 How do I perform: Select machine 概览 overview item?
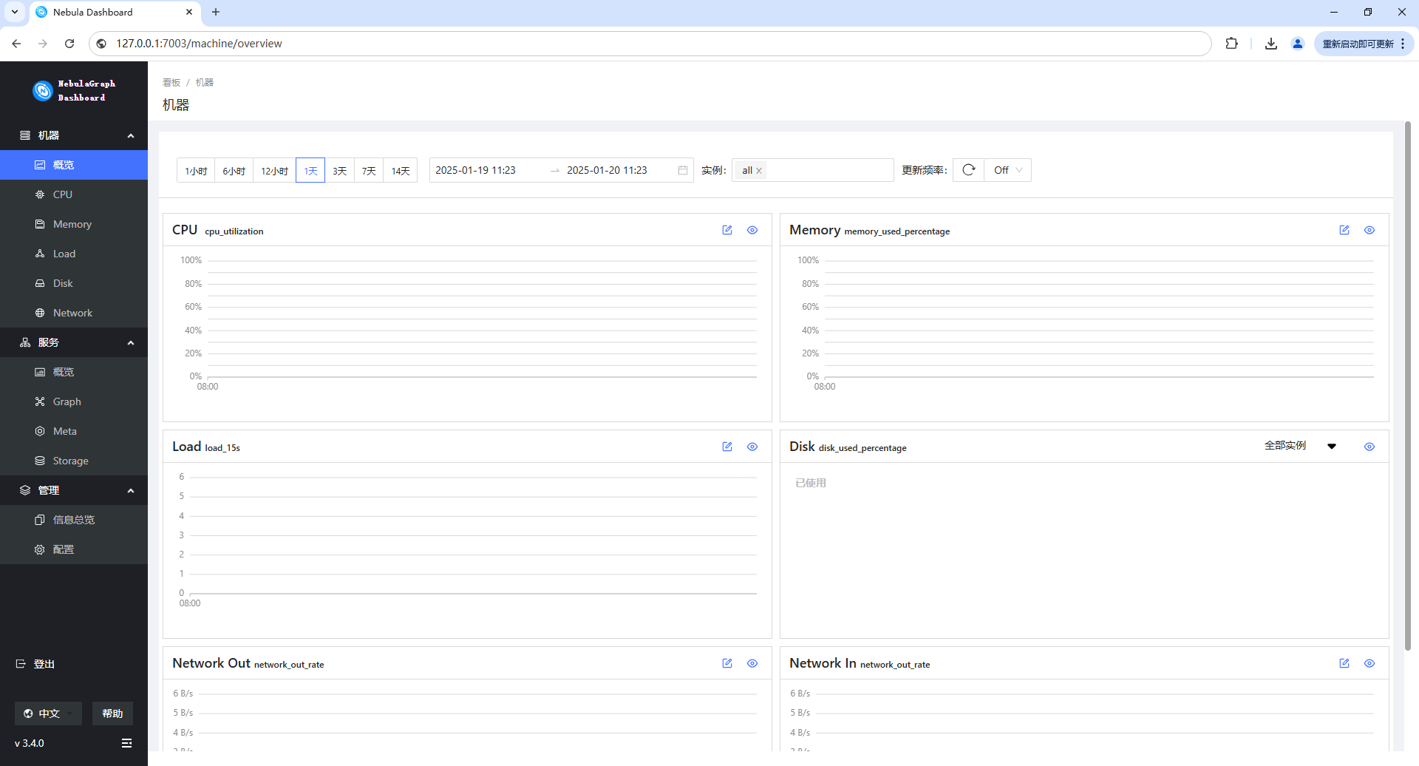click(74, 165)
